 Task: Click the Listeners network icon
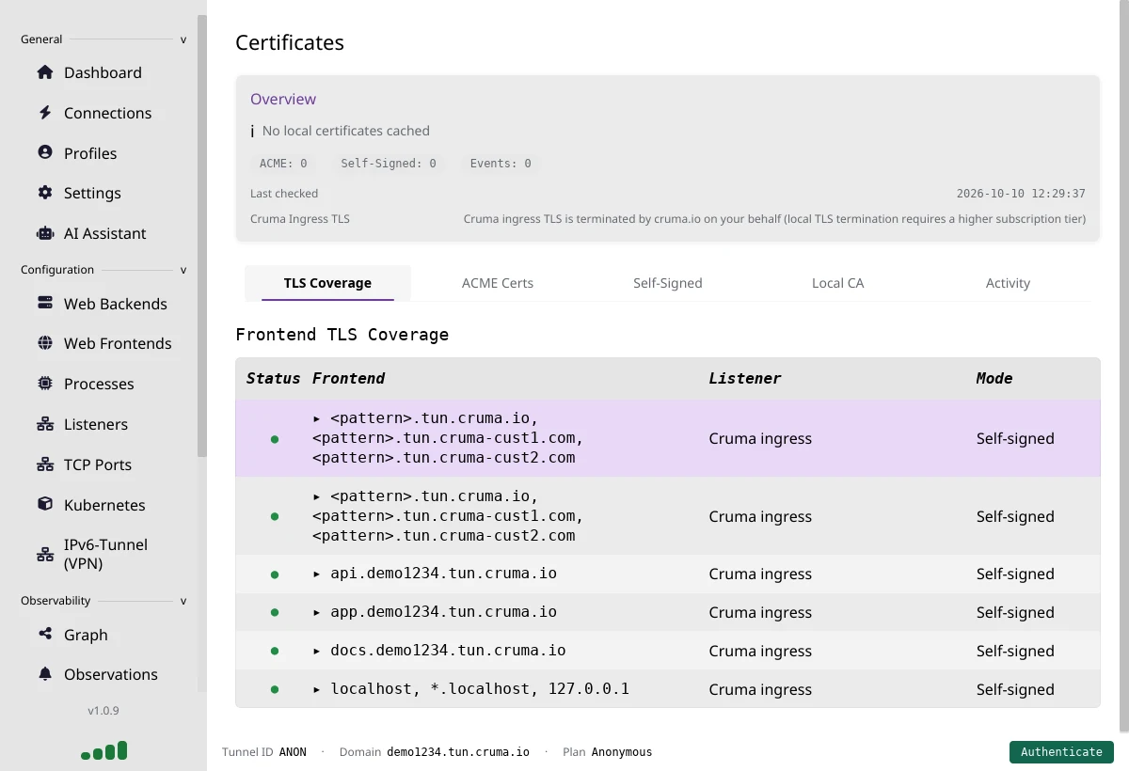[45, 424]
